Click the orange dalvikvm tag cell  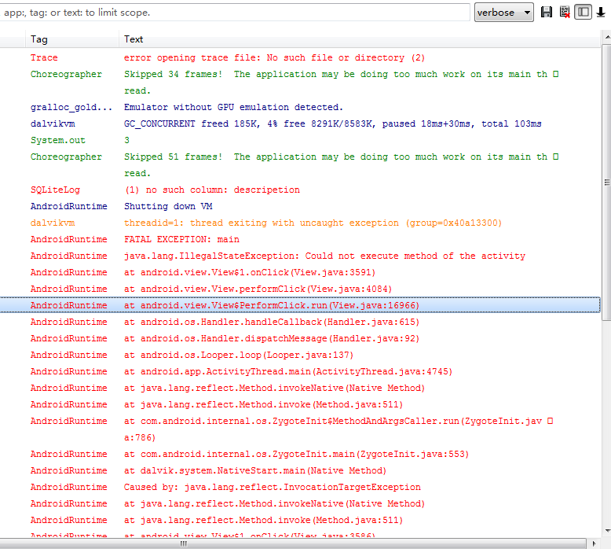click(x=53, y=223)
